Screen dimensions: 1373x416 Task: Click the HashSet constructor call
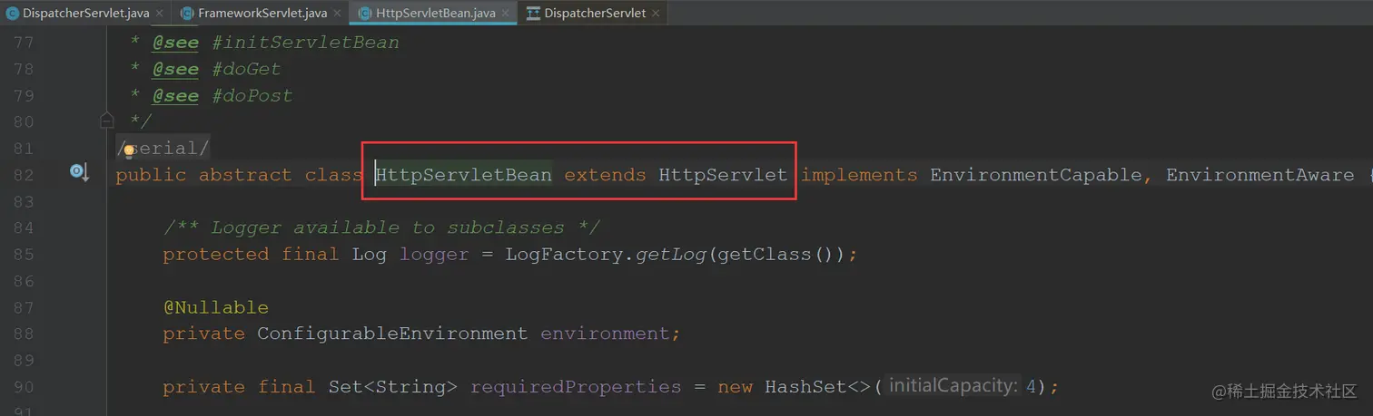click(805, 387)
